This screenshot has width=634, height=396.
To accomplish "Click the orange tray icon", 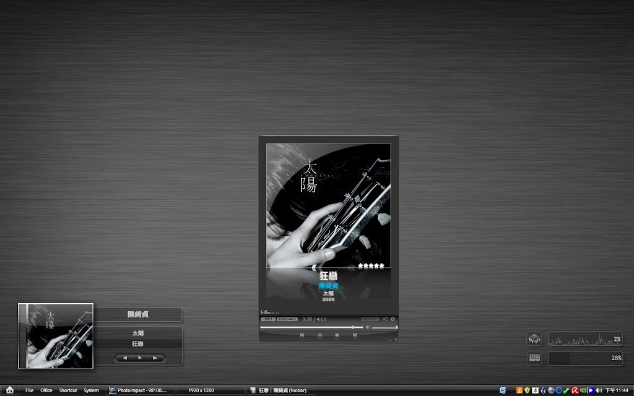I will (519, 390).
